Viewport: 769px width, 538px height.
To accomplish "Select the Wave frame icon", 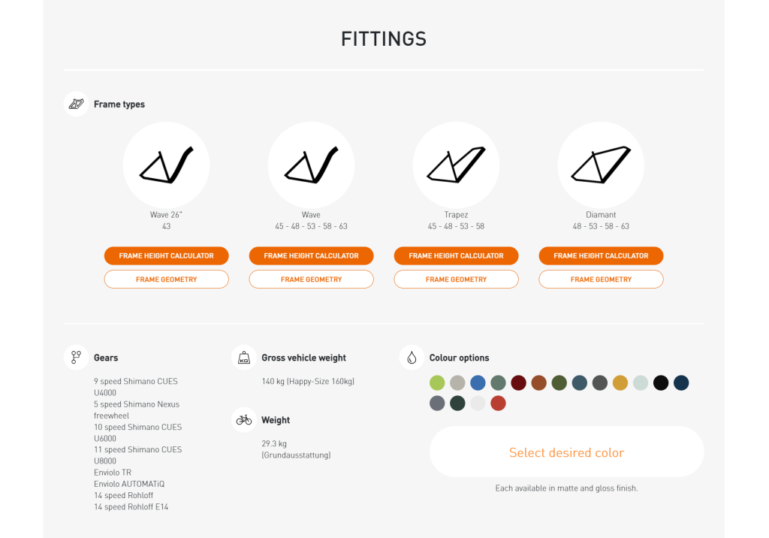I will 311,165.
